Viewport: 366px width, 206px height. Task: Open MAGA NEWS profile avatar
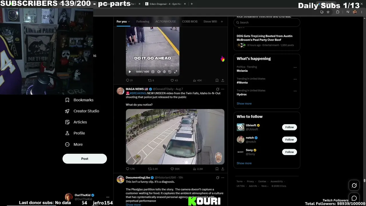tap(120, 91)
